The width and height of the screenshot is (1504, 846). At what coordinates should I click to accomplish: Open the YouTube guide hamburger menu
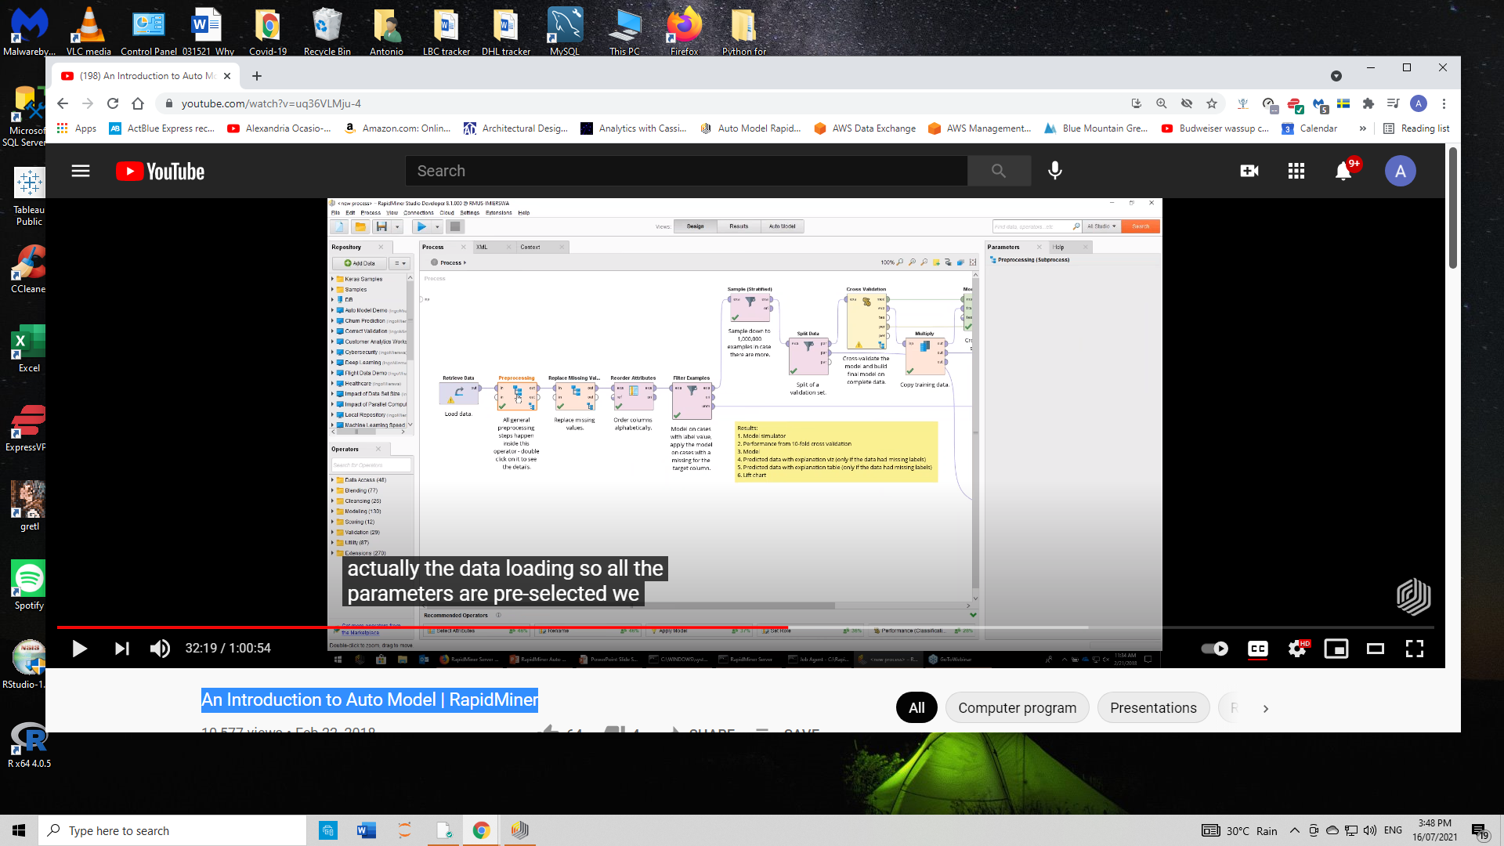(81, 171)
